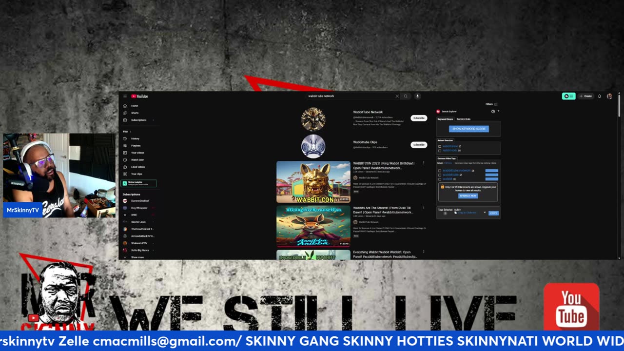Open Your clips in the sidebar
The width and height of the screenshot is (624, 351).
[136, 174]
